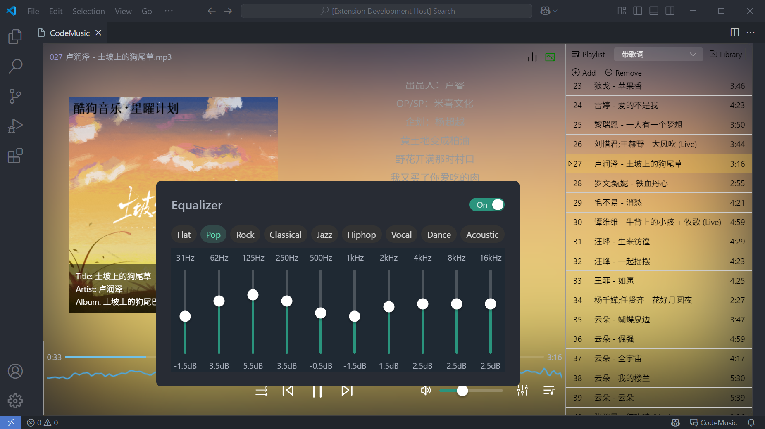Click the song progress bar

coord(304,357)
